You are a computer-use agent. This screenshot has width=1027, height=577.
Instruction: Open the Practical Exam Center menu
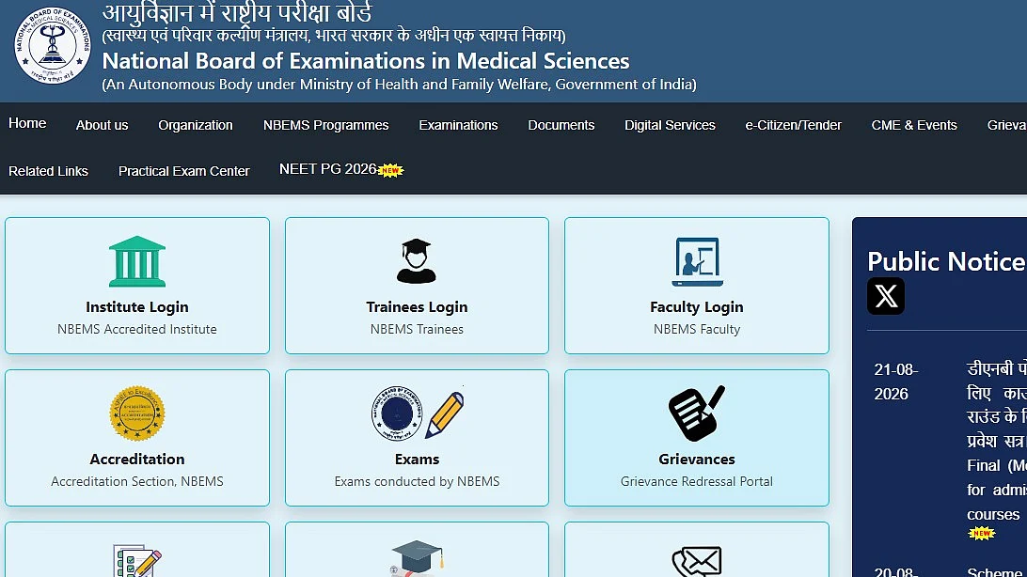point(184,171)
